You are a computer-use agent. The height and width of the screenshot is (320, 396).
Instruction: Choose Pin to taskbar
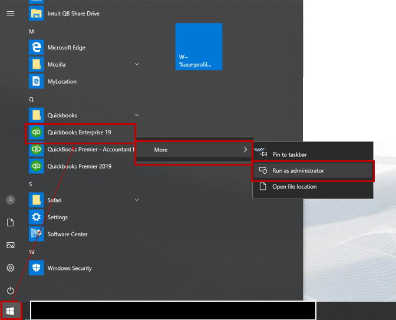pyautogui.click(x=313, y=154)
